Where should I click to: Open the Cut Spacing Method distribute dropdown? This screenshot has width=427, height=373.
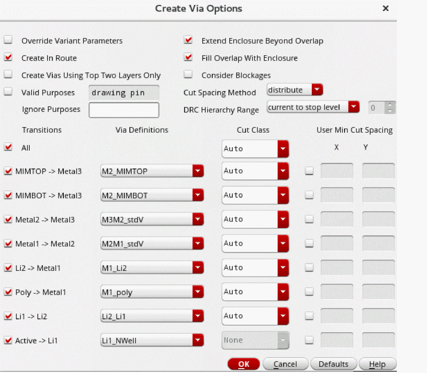295,90
